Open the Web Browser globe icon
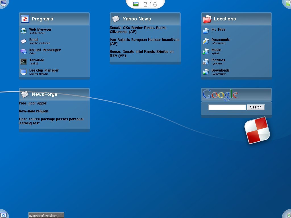This screenshot has width=291, height=218. click(24, 31)
